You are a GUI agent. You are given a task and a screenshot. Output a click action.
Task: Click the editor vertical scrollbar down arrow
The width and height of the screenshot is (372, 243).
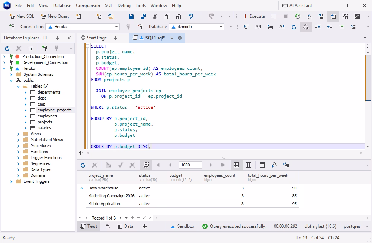click(x=368, y=146)
